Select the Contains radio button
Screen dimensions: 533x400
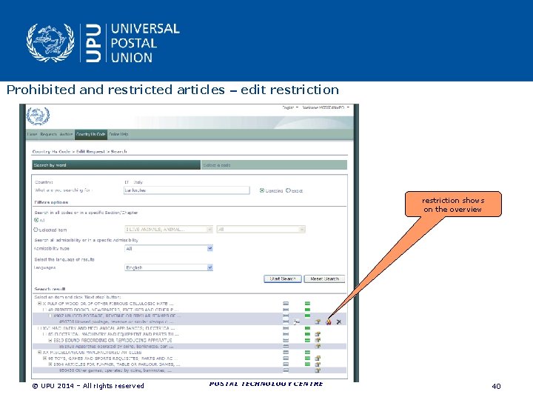click(x=262, y=190)
